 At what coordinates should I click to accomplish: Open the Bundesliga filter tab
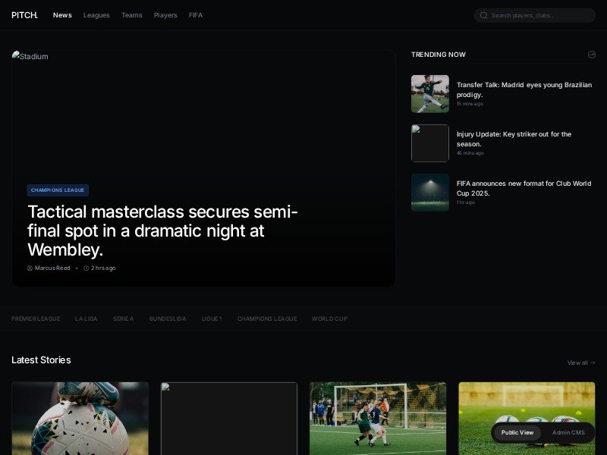168,318
